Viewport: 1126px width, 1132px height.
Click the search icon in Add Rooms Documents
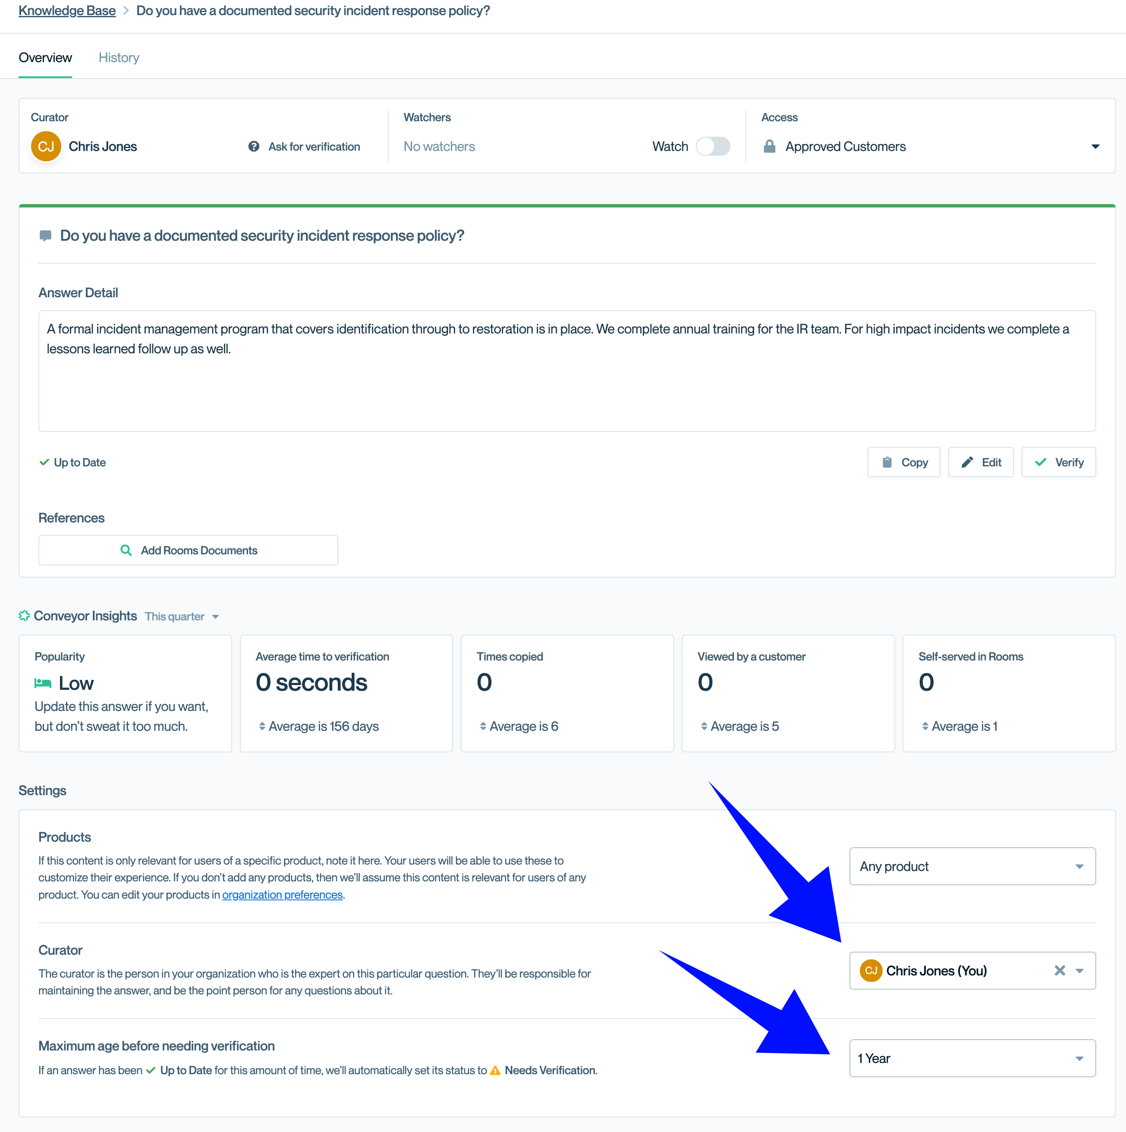pyautogui.click(x=126, y=550)
